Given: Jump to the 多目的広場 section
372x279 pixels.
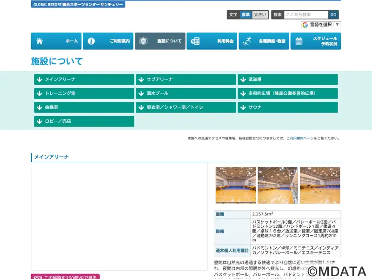Looking at the screenshot, I should click(x=288, y=93).
